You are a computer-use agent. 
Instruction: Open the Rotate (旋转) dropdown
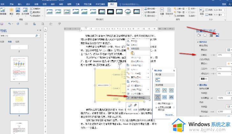192,16
